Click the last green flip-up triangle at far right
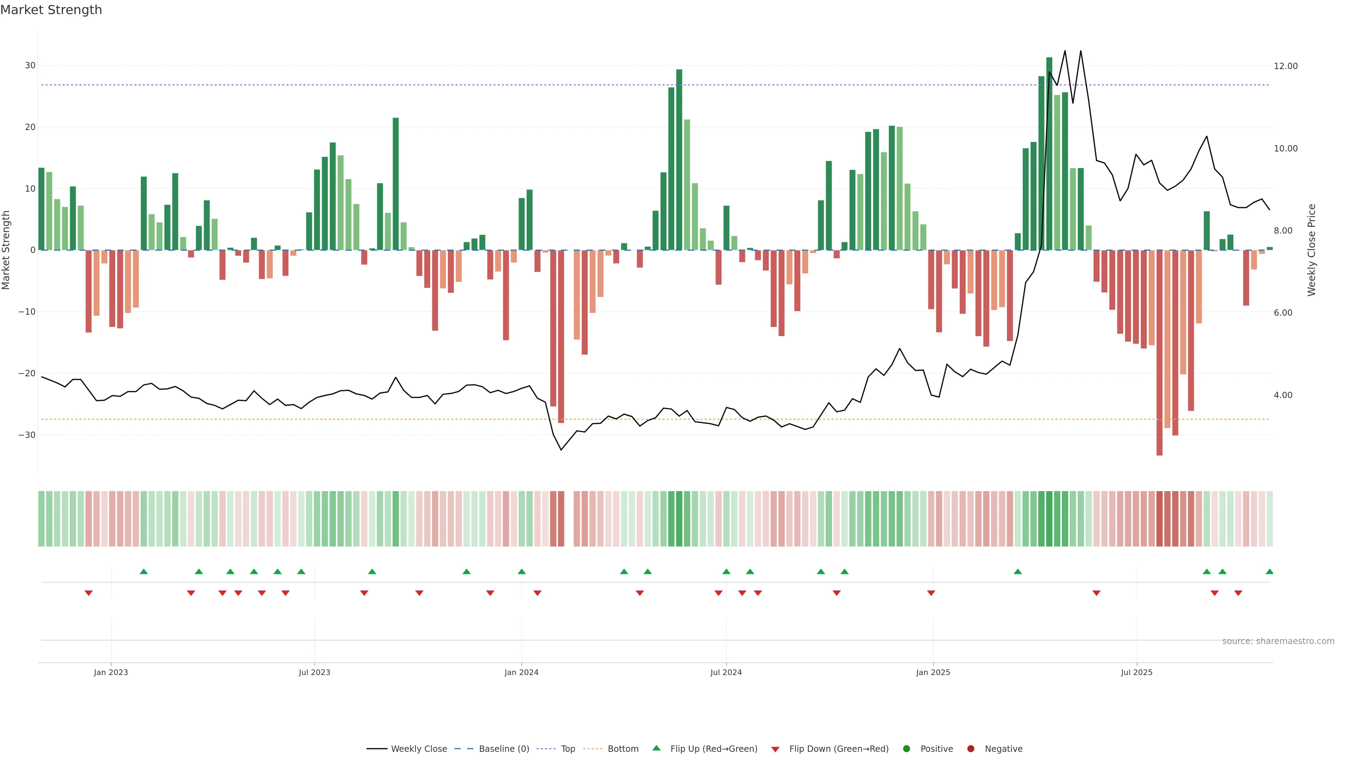1352x761 pixels. click(1269, 571)
